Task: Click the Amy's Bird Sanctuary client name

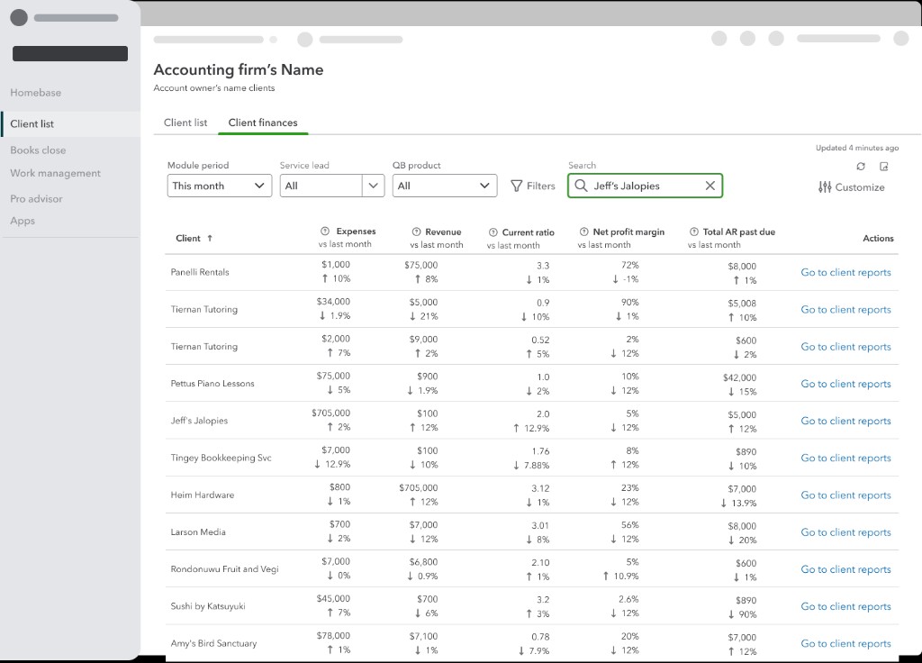Action: tap(213, 643)
